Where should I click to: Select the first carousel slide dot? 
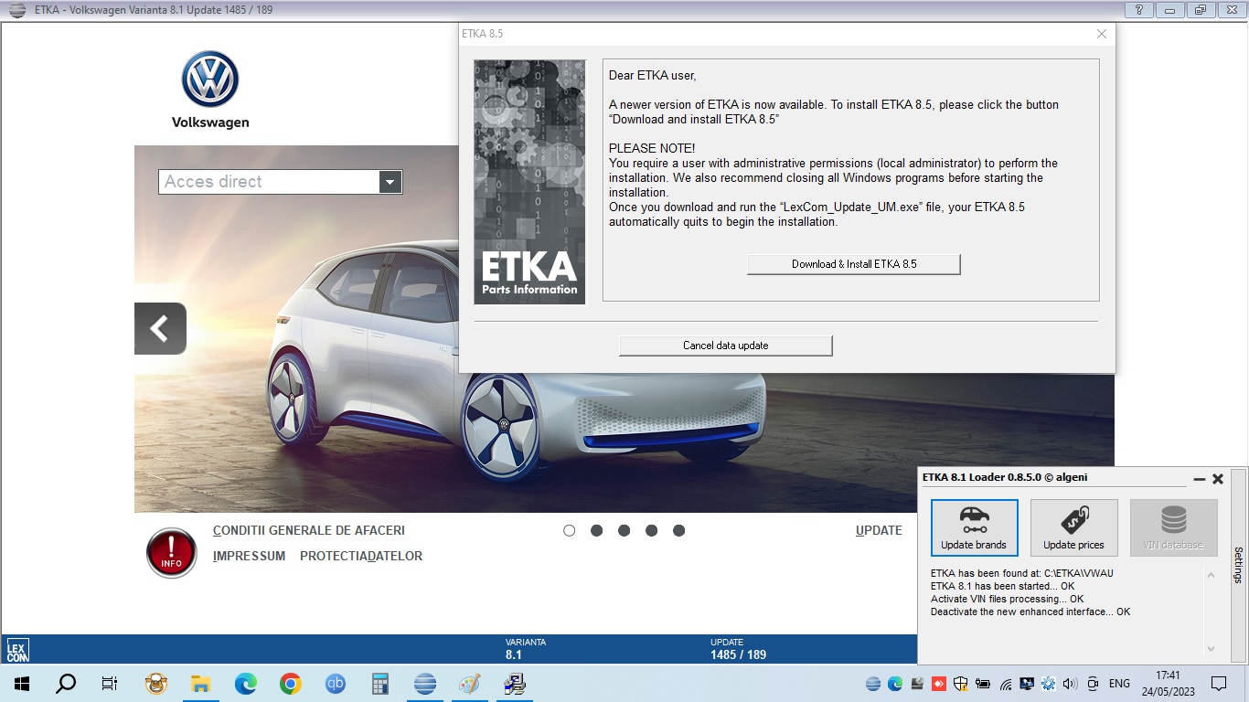(x=570, y=530)
